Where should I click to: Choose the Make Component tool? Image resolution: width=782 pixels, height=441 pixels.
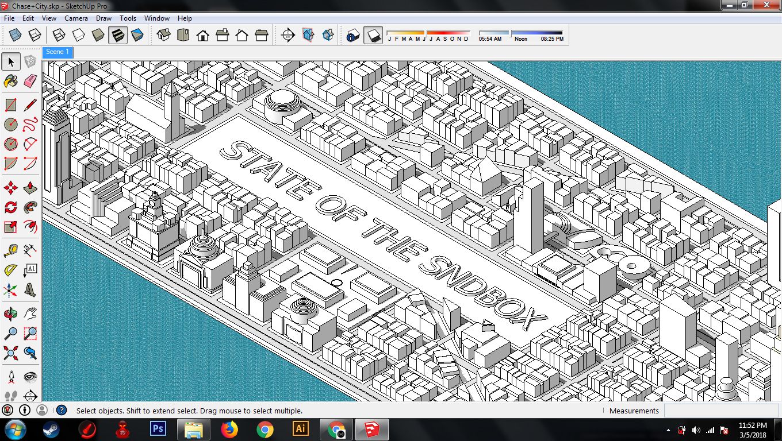tap(30, 61)
